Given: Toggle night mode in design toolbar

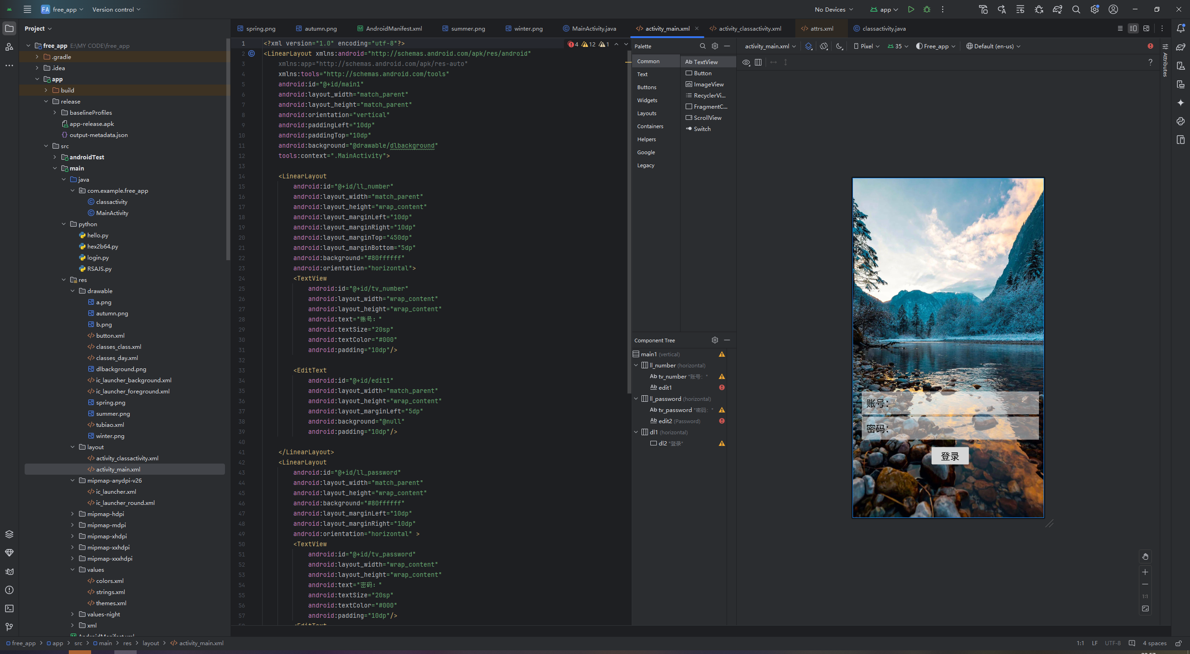Looking at the screenshot, I should tap(840, 46).
